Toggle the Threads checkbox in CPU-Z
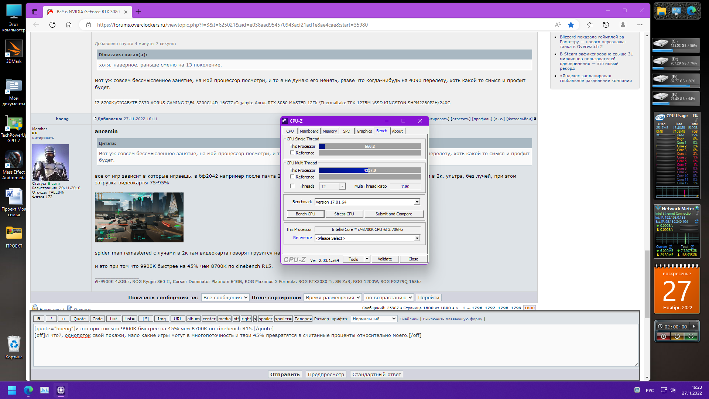709x399 pixels. [292, 186]
